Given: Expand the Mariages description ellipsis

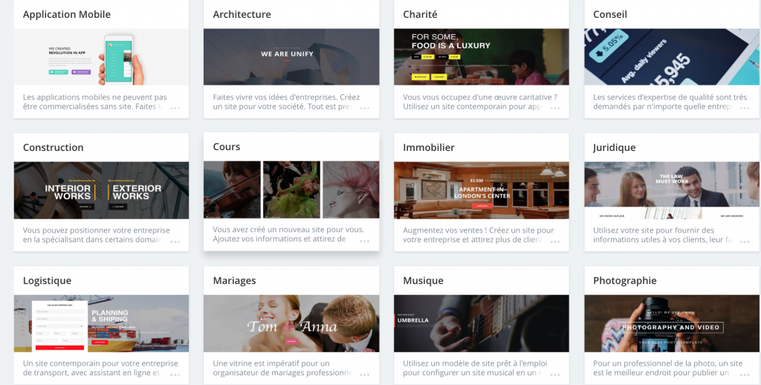Looking at the screenshot, I should (x=364, y=375).
